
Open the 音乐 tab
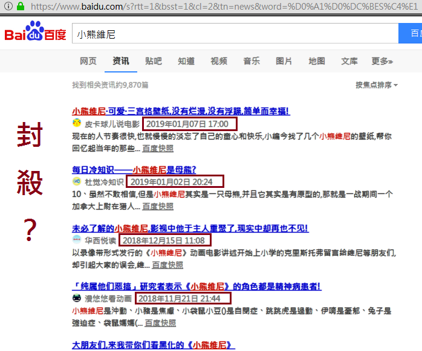click(252, 61)
